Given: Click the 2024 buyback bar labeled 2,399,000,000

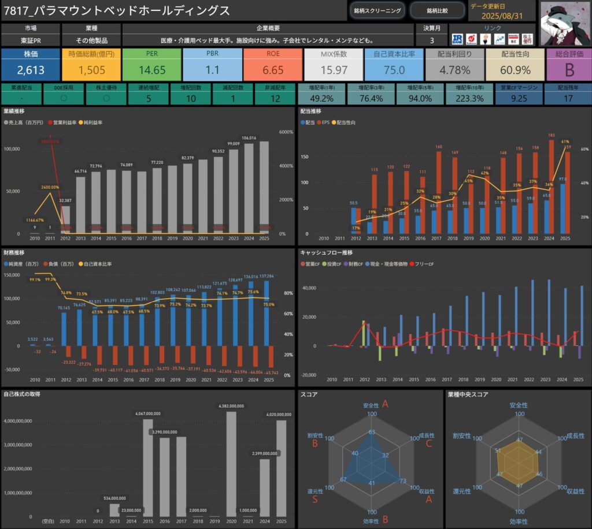Looking at the screenshot, I should [265, 488].
